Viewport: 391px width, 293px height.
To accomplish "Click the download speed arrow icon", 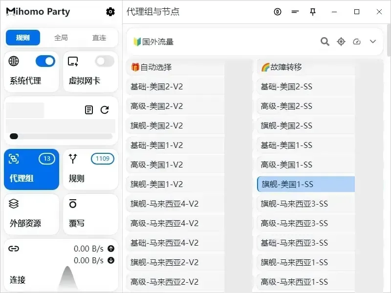I will 111,260.
